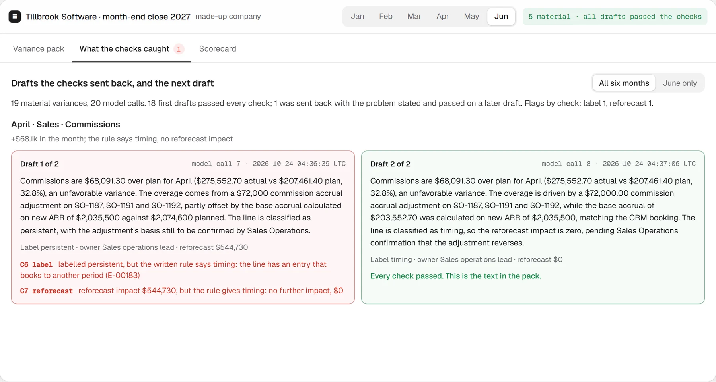Switch to the Apr month
The height and width of the screenshot is (382, 716).
(442, 17)
